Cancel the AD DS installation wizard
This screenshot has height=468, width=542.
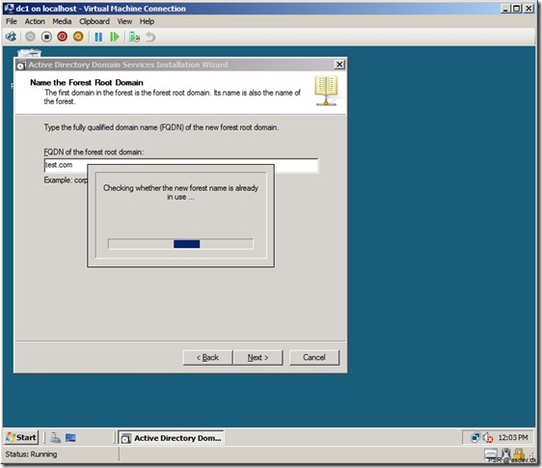pyautogui.click(x=314, y=357)
